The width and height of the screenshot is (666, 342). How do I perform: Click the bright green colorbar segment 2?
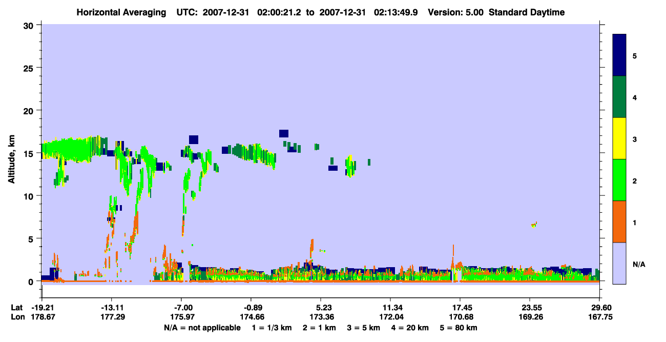(619, 180)
